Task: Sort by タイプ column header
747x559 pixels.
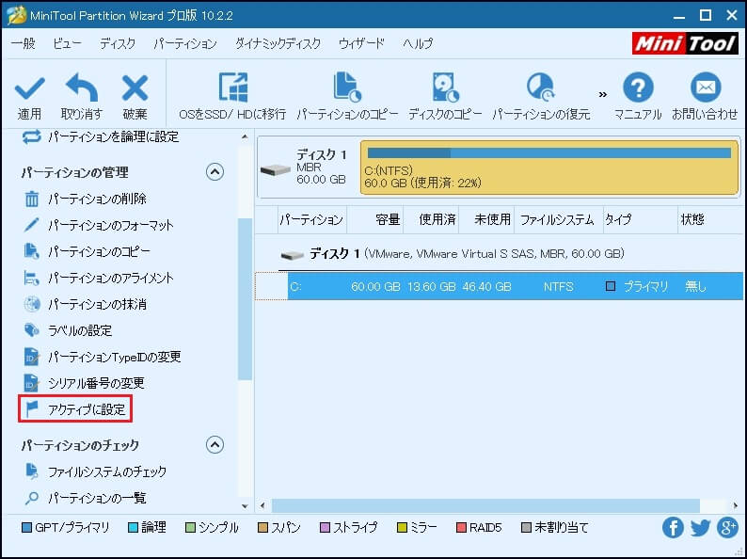Action: pyautogui.click(x=641, y=219)
